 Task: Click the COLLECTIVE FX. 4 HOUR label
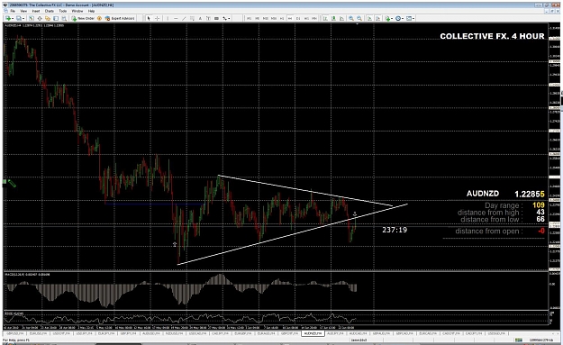(x=492, y=36)
